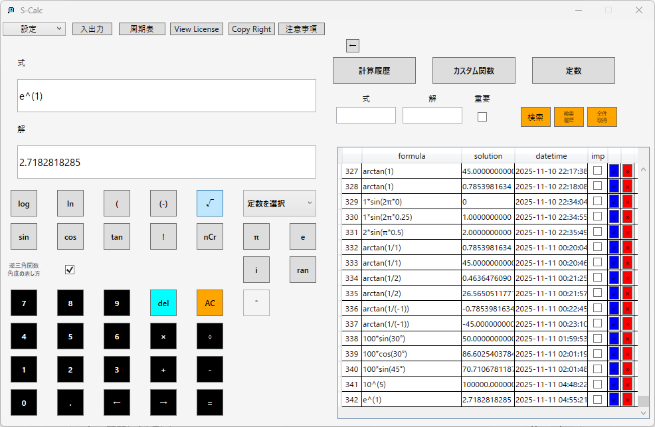The width and height of the screenshot is (655, 427).
Task: Click the 計算履歴 calculation history button
Action: [374, 70]
